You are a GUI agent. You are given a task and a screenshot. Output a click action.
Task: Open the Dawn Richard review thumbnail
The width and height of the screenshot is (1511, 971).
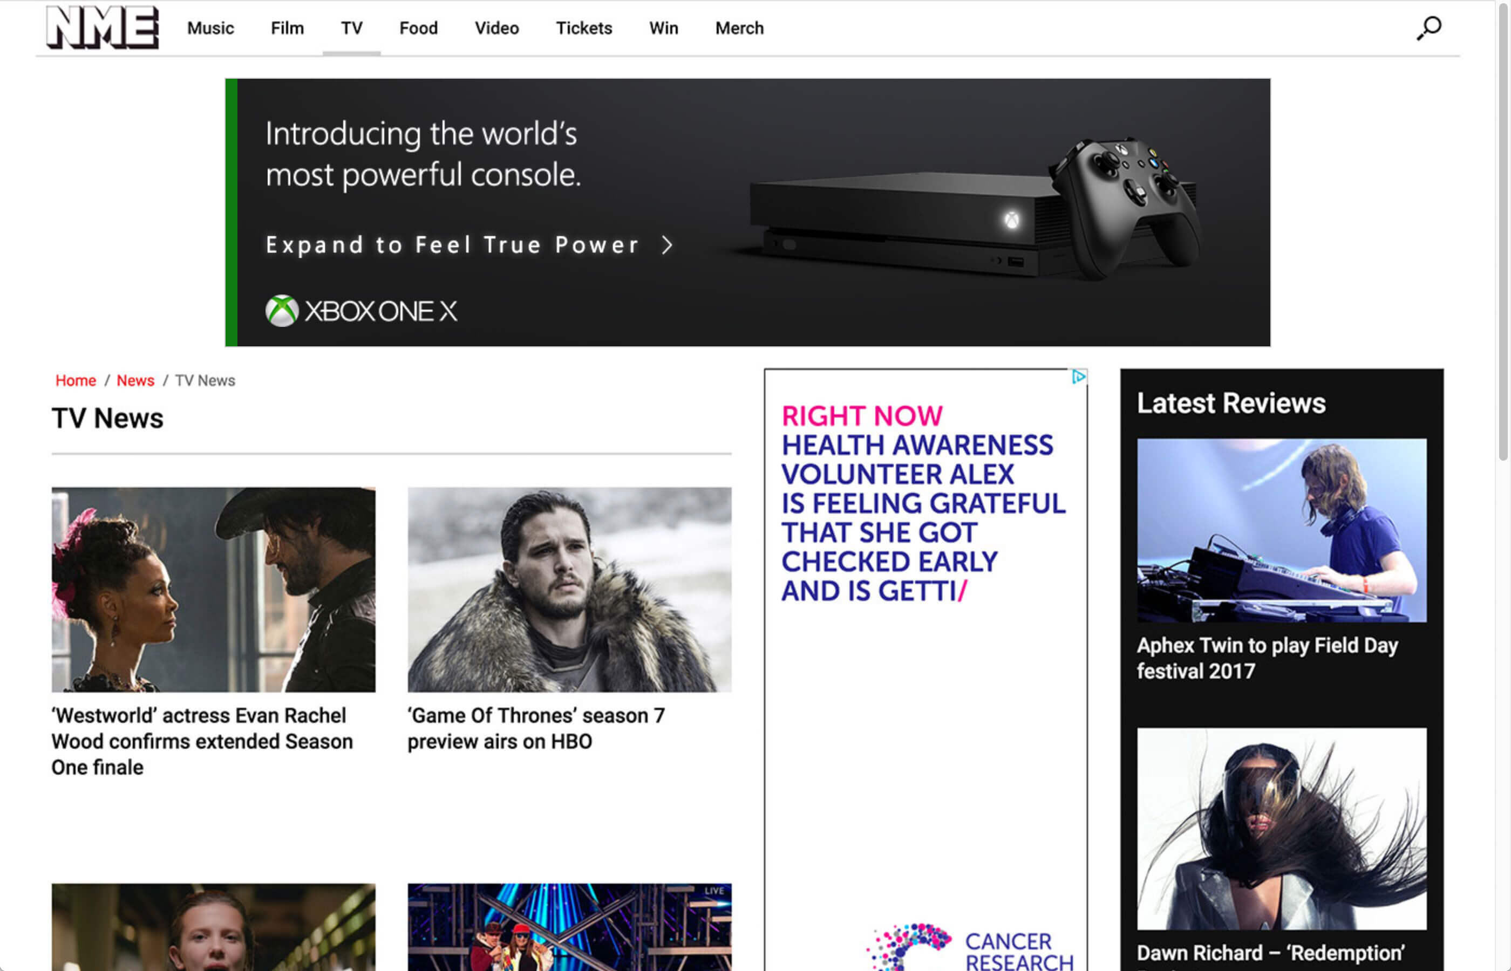[1282, 829]
